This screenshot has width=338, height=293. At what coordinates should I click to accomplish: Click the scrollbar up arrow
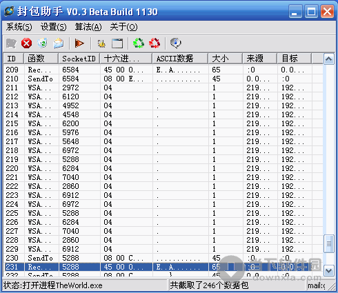coord(328,59)
